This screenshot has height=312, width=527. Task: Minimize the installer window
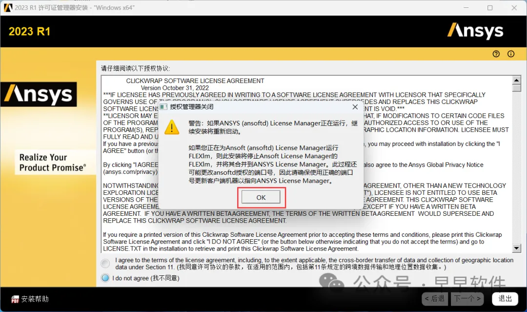[466, 7]
